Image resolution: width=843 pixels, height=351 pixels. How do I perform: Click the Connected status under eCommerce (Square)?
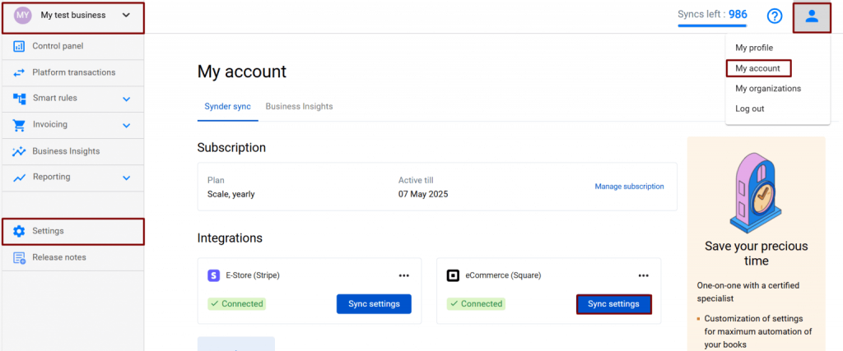[x=477, y=304]
